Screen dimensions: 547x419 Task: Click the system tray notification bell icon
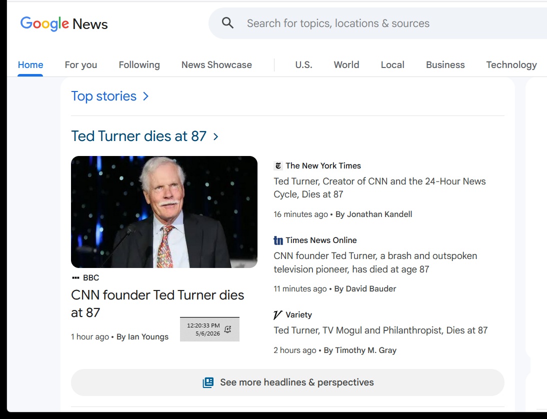[228, 329]
